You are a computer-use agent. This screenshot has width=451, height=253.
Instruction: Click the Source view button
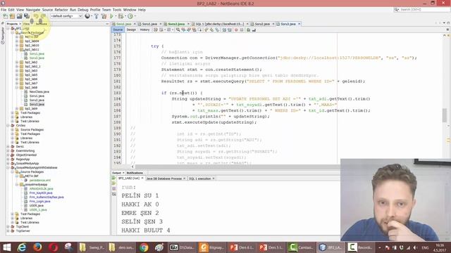118,30
